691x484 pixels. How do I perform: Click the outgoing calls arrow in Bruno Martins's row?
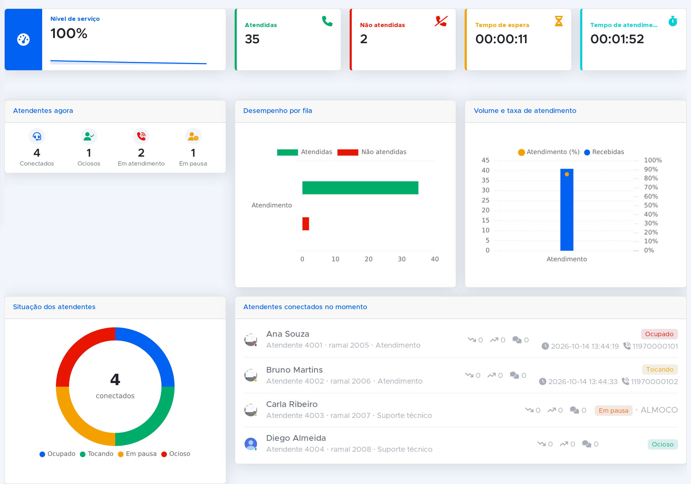click(x=492, y=375)
